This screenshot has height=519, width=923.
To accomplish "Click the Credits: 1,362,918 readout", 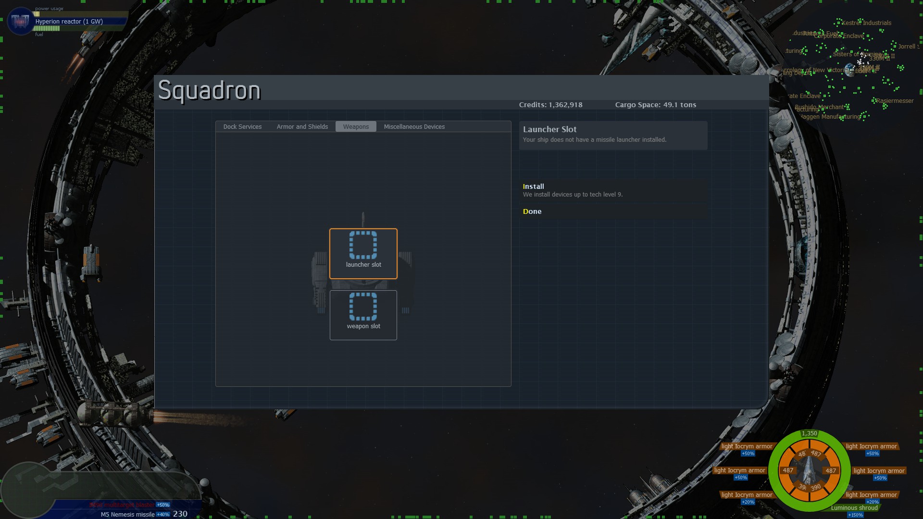I will pos(551,105).
